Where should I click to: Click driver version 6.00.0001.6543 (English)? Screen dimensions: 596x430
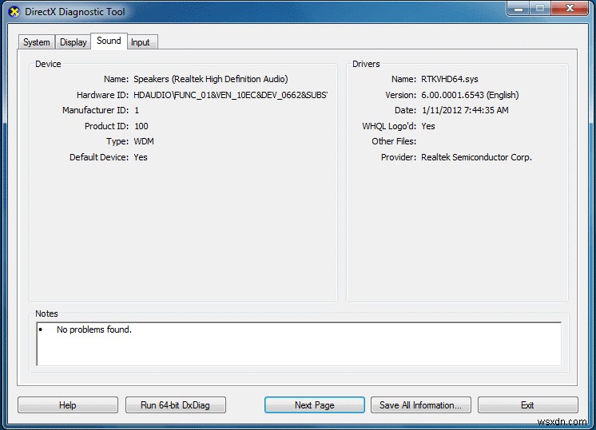pos(470,95)
